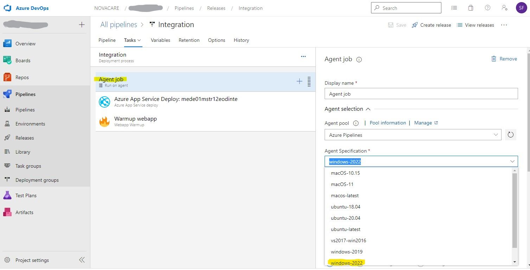Switch to the Retention tab
Screen dimensions: 530x270
[189, 40]
